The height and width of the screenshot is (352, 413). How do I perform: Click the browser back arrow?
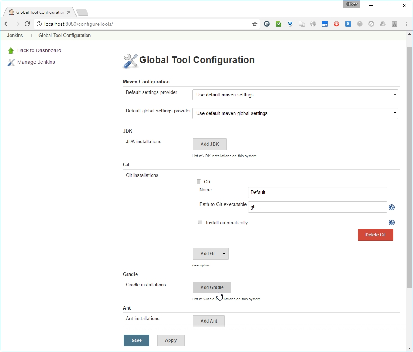(x=7, y=24)
